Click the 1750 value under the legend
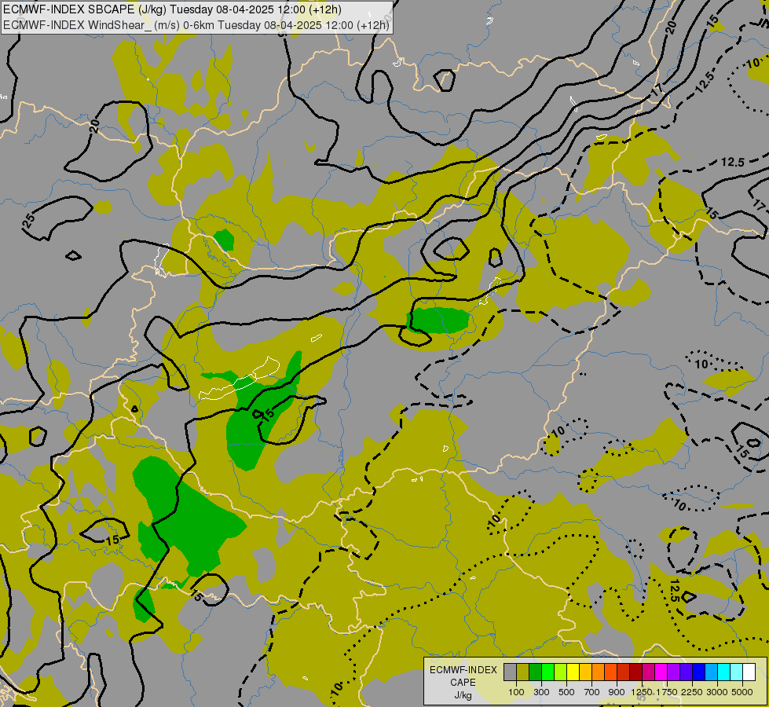Viewport: 769px width, 707px height. pos(667,692)
